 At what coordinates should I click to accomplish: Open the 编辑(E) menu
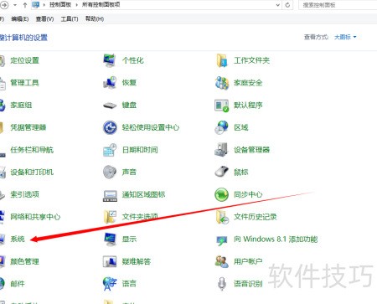[20, 19]
